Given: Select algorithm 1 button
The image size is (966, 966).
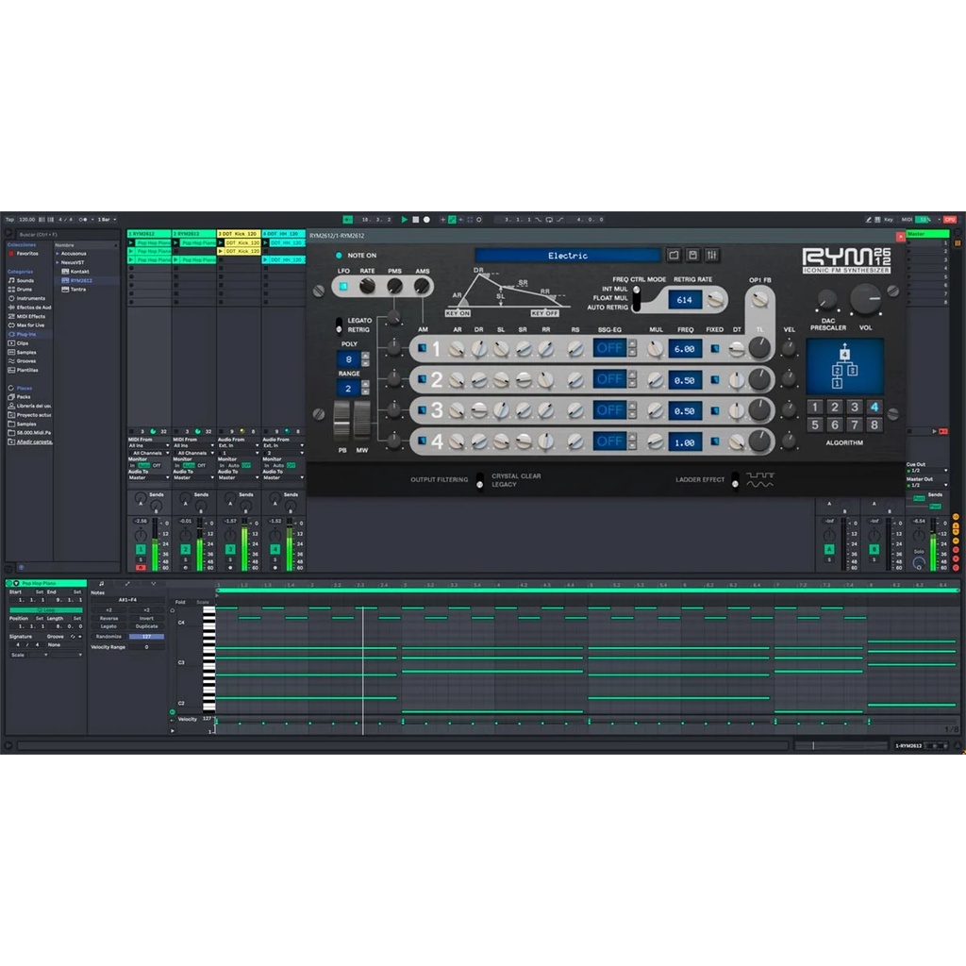Looking at the screenshot, I should pos(815,407).
